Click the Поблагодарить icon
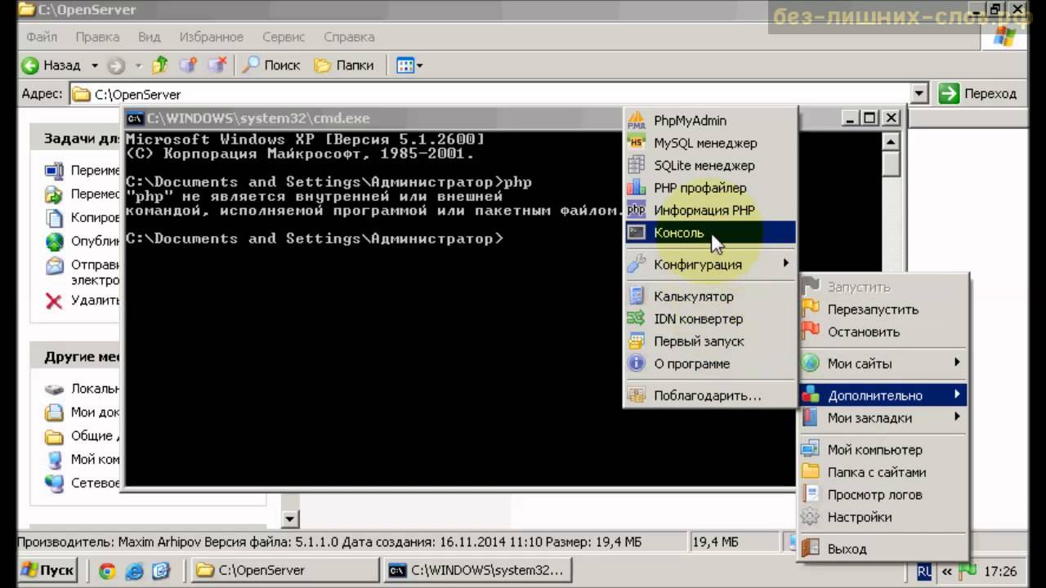The image size is (1046, 588). coord(637,395)
